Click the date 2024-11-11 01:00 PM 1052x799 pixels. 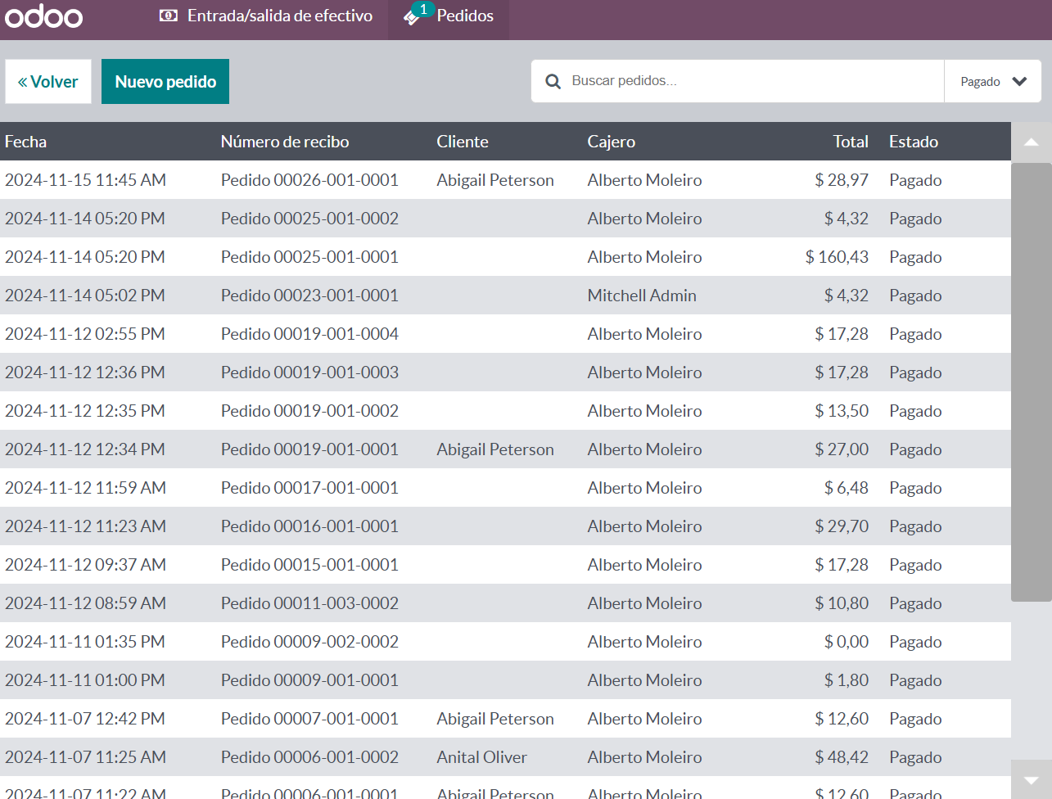[x=85, y=680]
